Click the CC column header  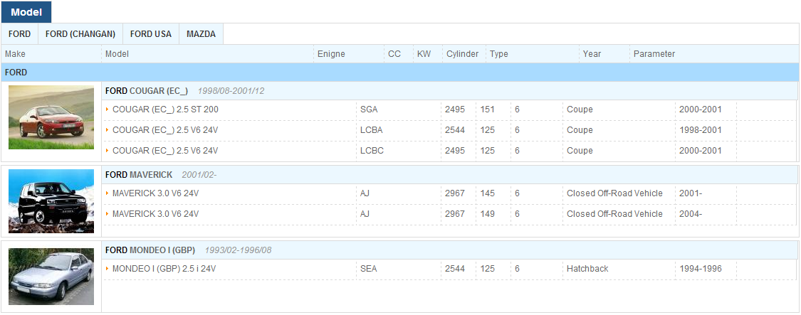(394, 54)
